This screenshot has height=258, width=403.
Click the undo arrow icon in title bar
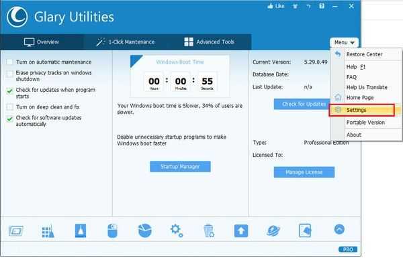pyautogui.click(x=308, y=6)
